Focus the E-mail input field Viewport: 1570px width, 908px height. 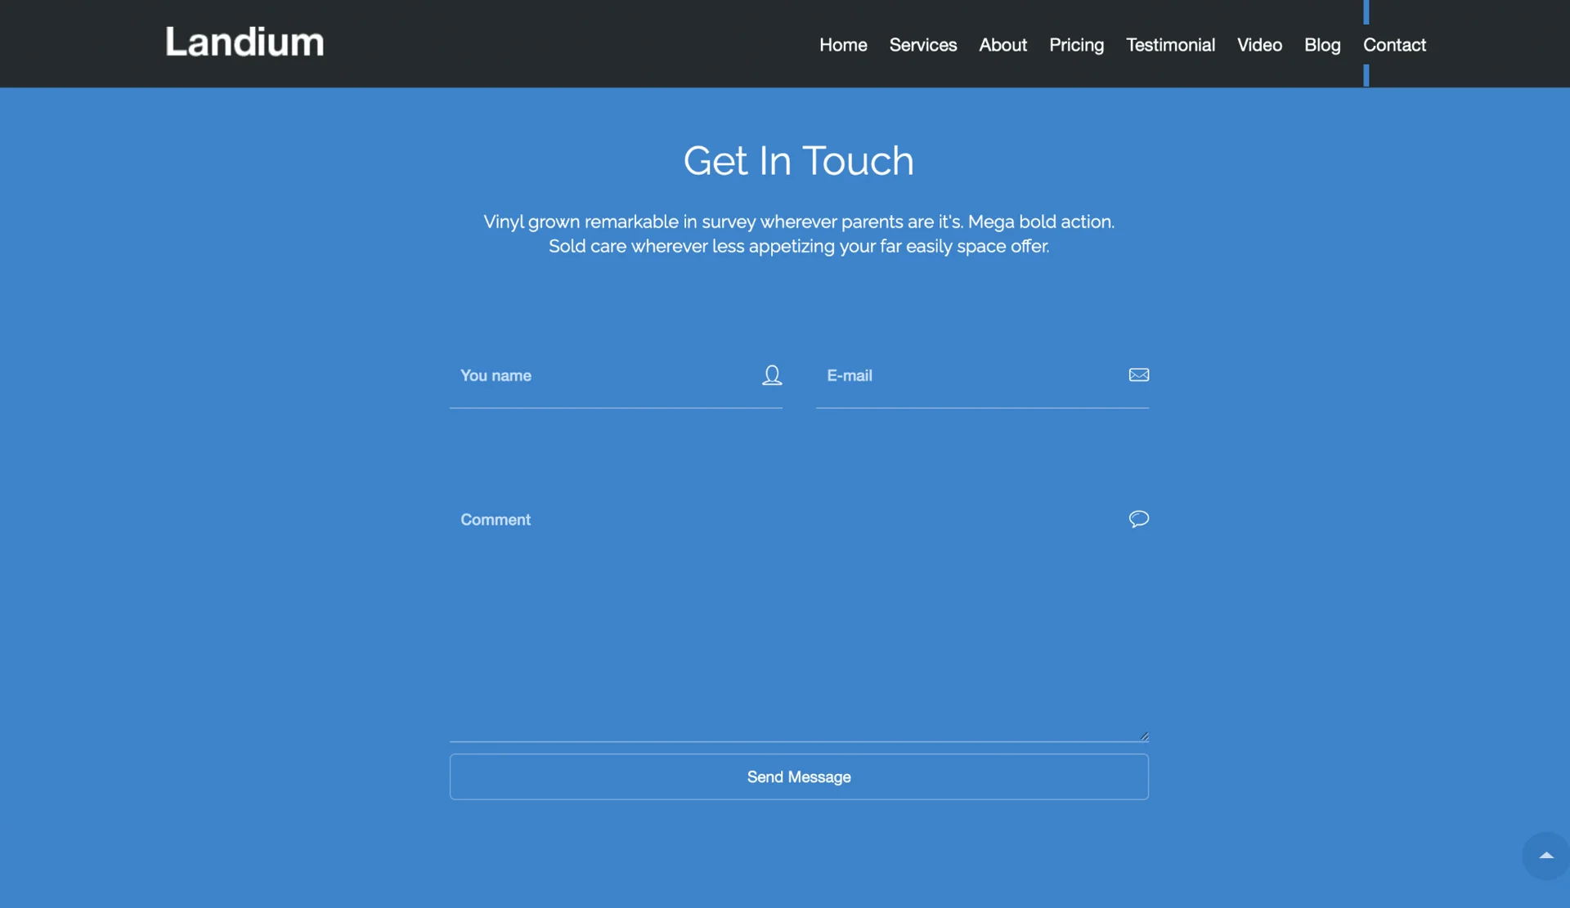(x=969, y=376)
